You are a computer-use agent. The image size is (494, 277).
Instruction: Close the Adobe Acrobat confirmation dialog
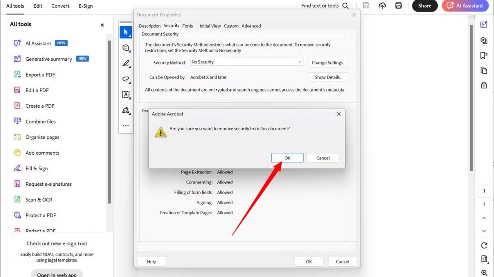[338, 114]
